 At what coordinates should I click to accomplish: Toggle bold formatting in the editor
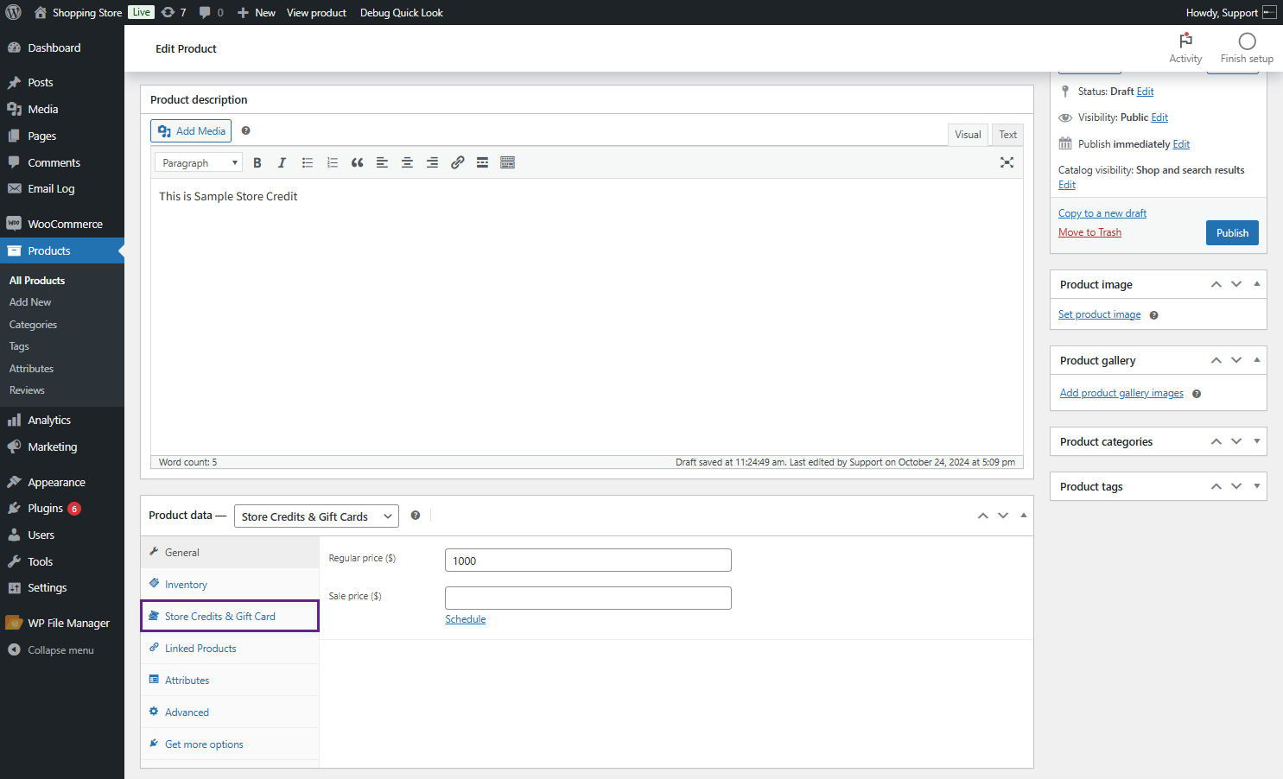pyautogui.click(x=257, y=162)
